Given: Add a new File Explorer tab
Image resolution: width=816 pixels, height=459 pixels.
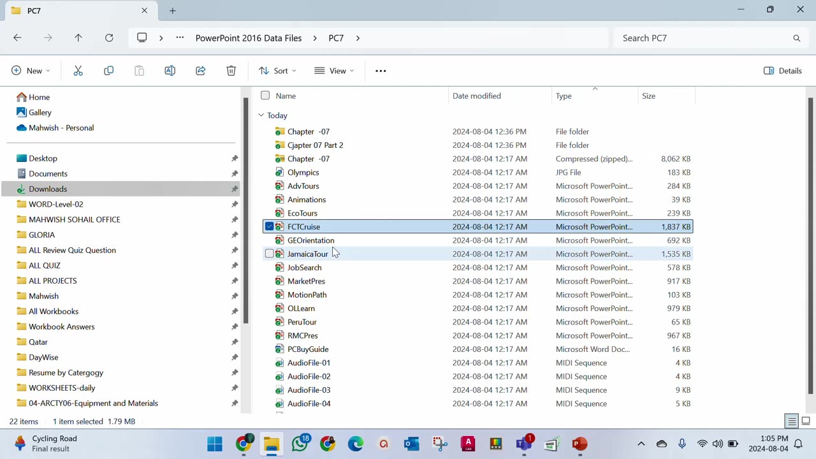Looking at the screenshot, I should pyautogui.click(x=173, y=11).
